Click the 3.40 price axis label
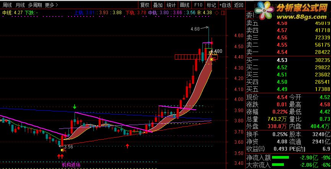Screen dimensions: 331x169 pyautogui.click(x=238, y=163)
